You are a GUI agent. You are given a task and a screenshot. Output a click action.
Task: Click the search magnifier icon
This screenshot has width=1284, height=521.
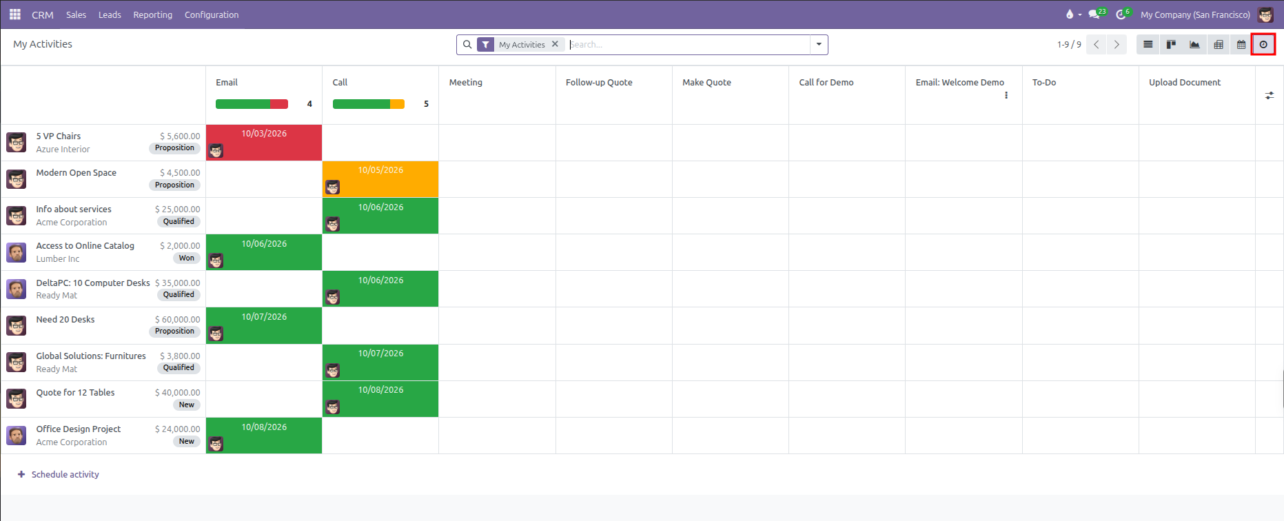(467, 45)
